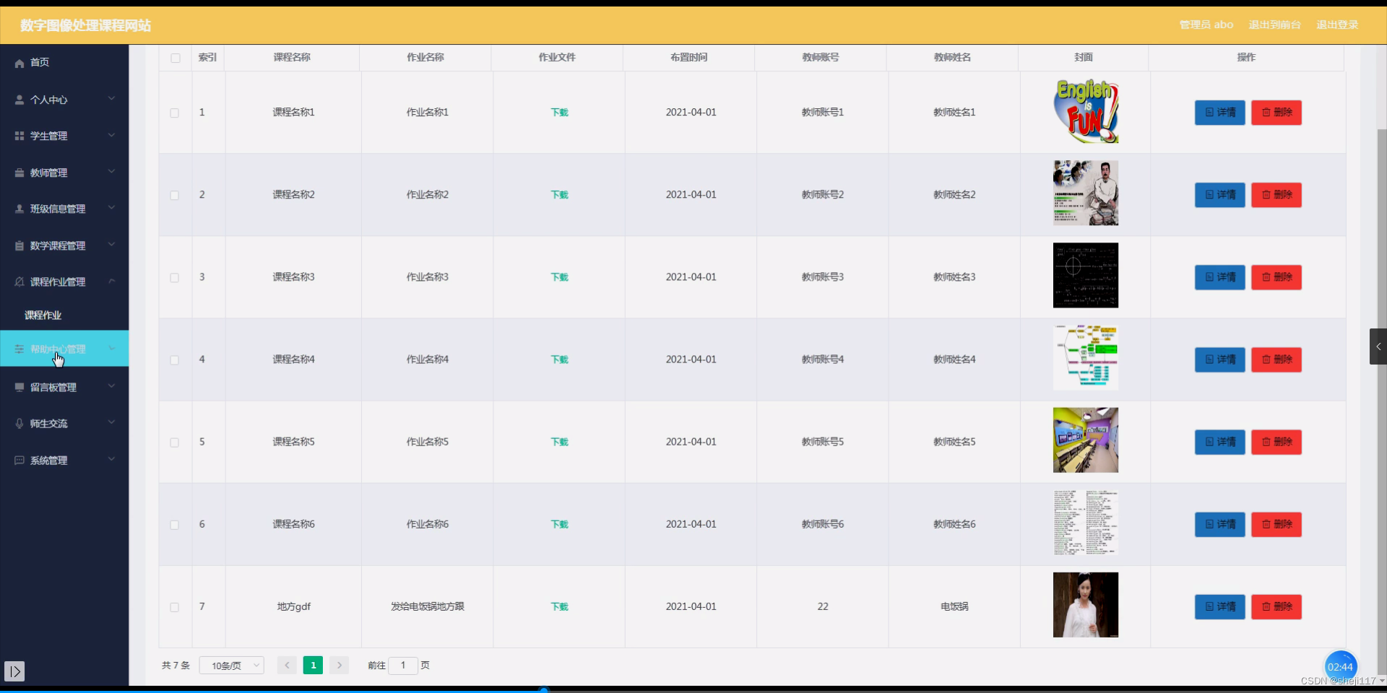
Task: Select the 首页 home icon
Action: (19, 63)
